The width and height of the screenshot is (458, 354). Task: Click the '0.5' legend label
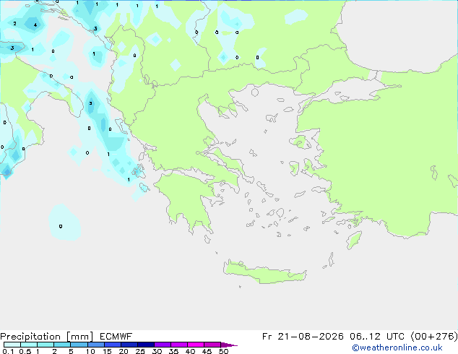[25, 351]
